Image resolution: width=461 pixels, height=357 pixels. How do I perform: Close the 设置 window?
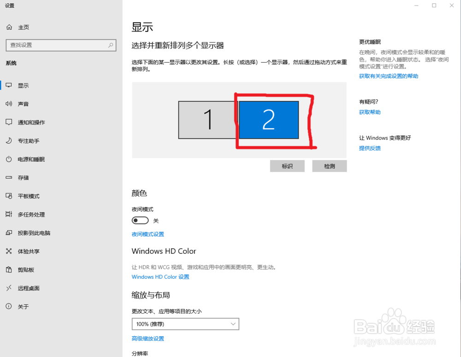coord(452,6)
